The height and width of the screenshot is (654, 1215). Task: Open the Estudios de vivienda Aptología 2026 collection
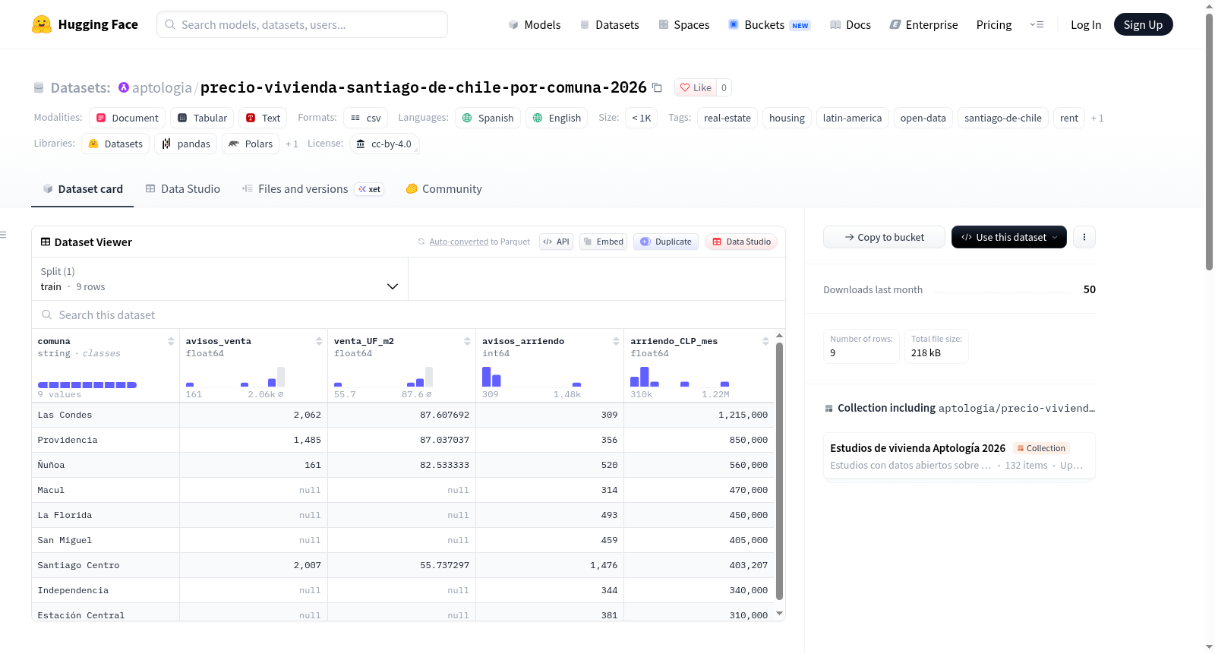tap(959, 456)
